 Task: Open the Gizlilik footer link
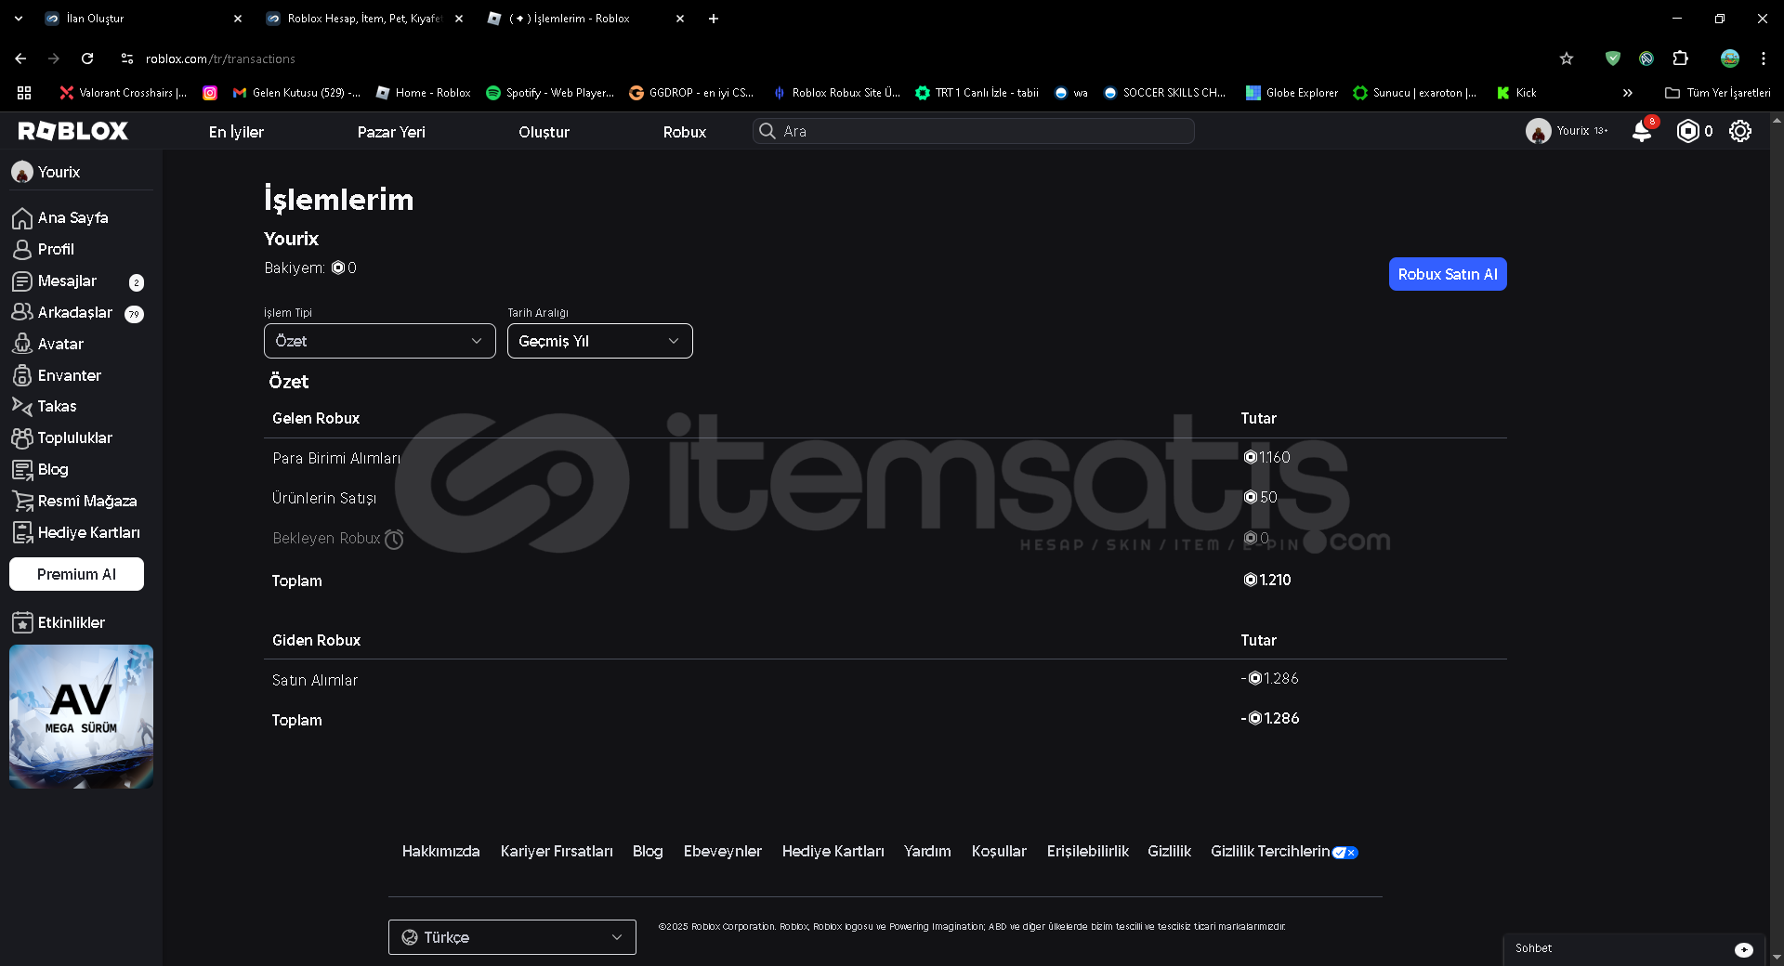tap(1169, 851)
